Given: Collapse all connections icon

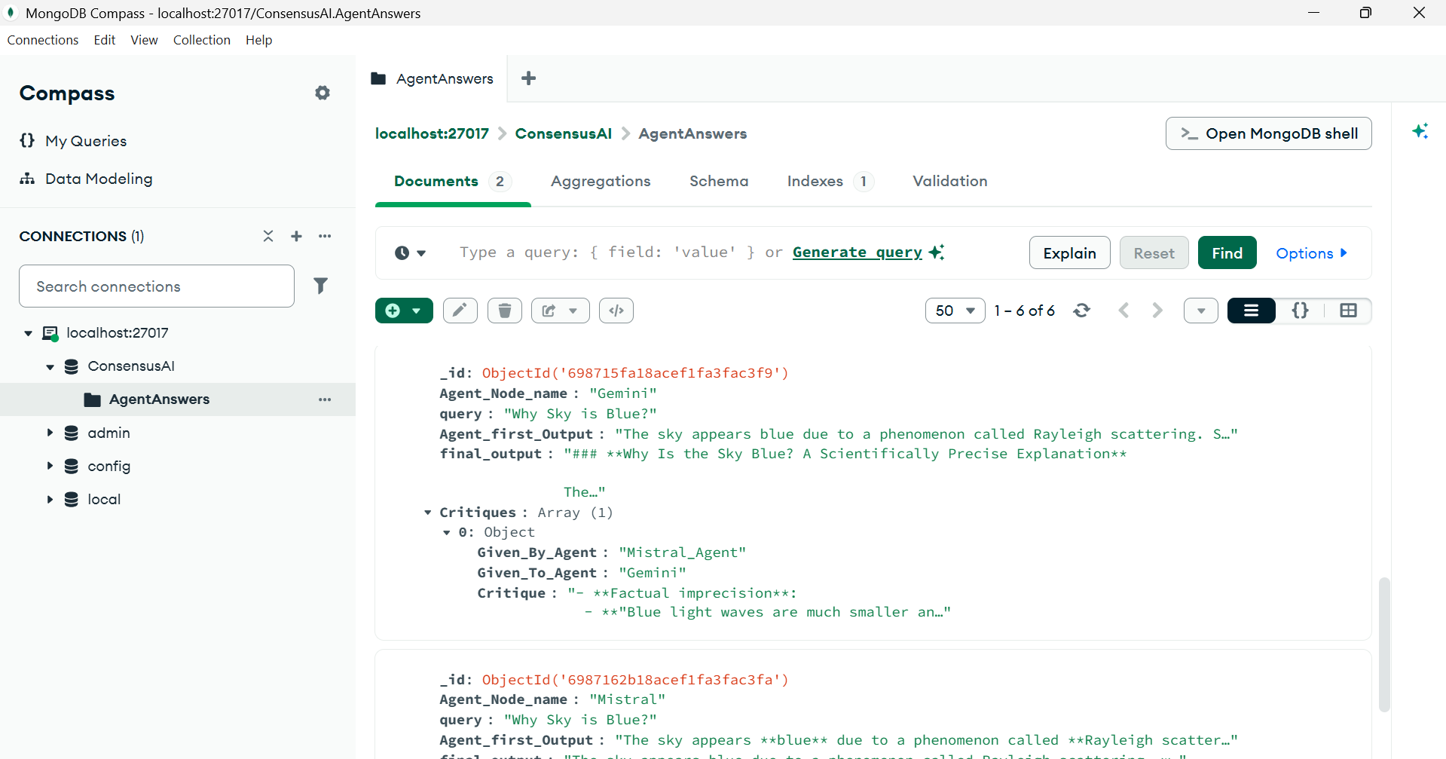Looking at the screenshot, I should 268,236.
